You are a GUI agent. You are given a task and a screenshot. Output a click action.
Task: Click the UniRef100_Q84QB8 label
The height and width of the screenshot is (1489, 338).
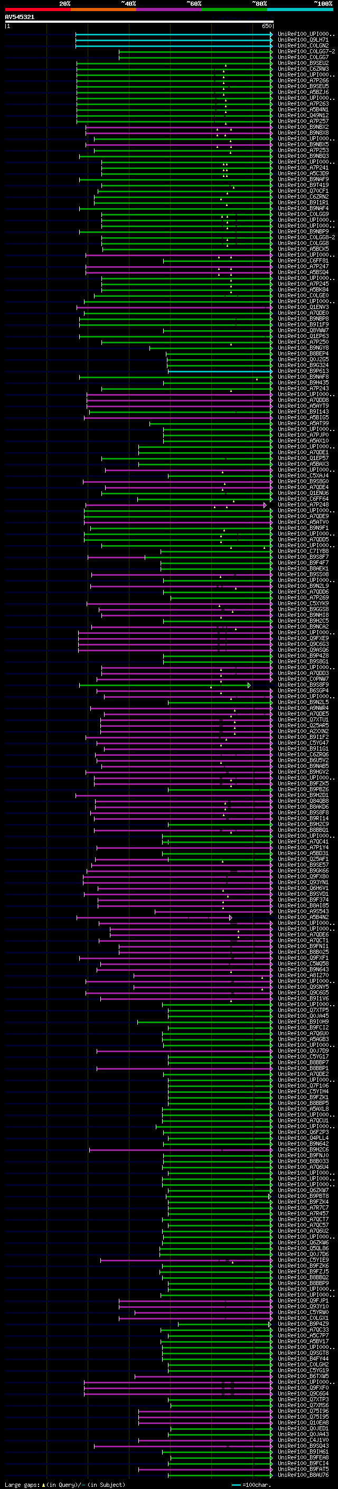[303, 801]
